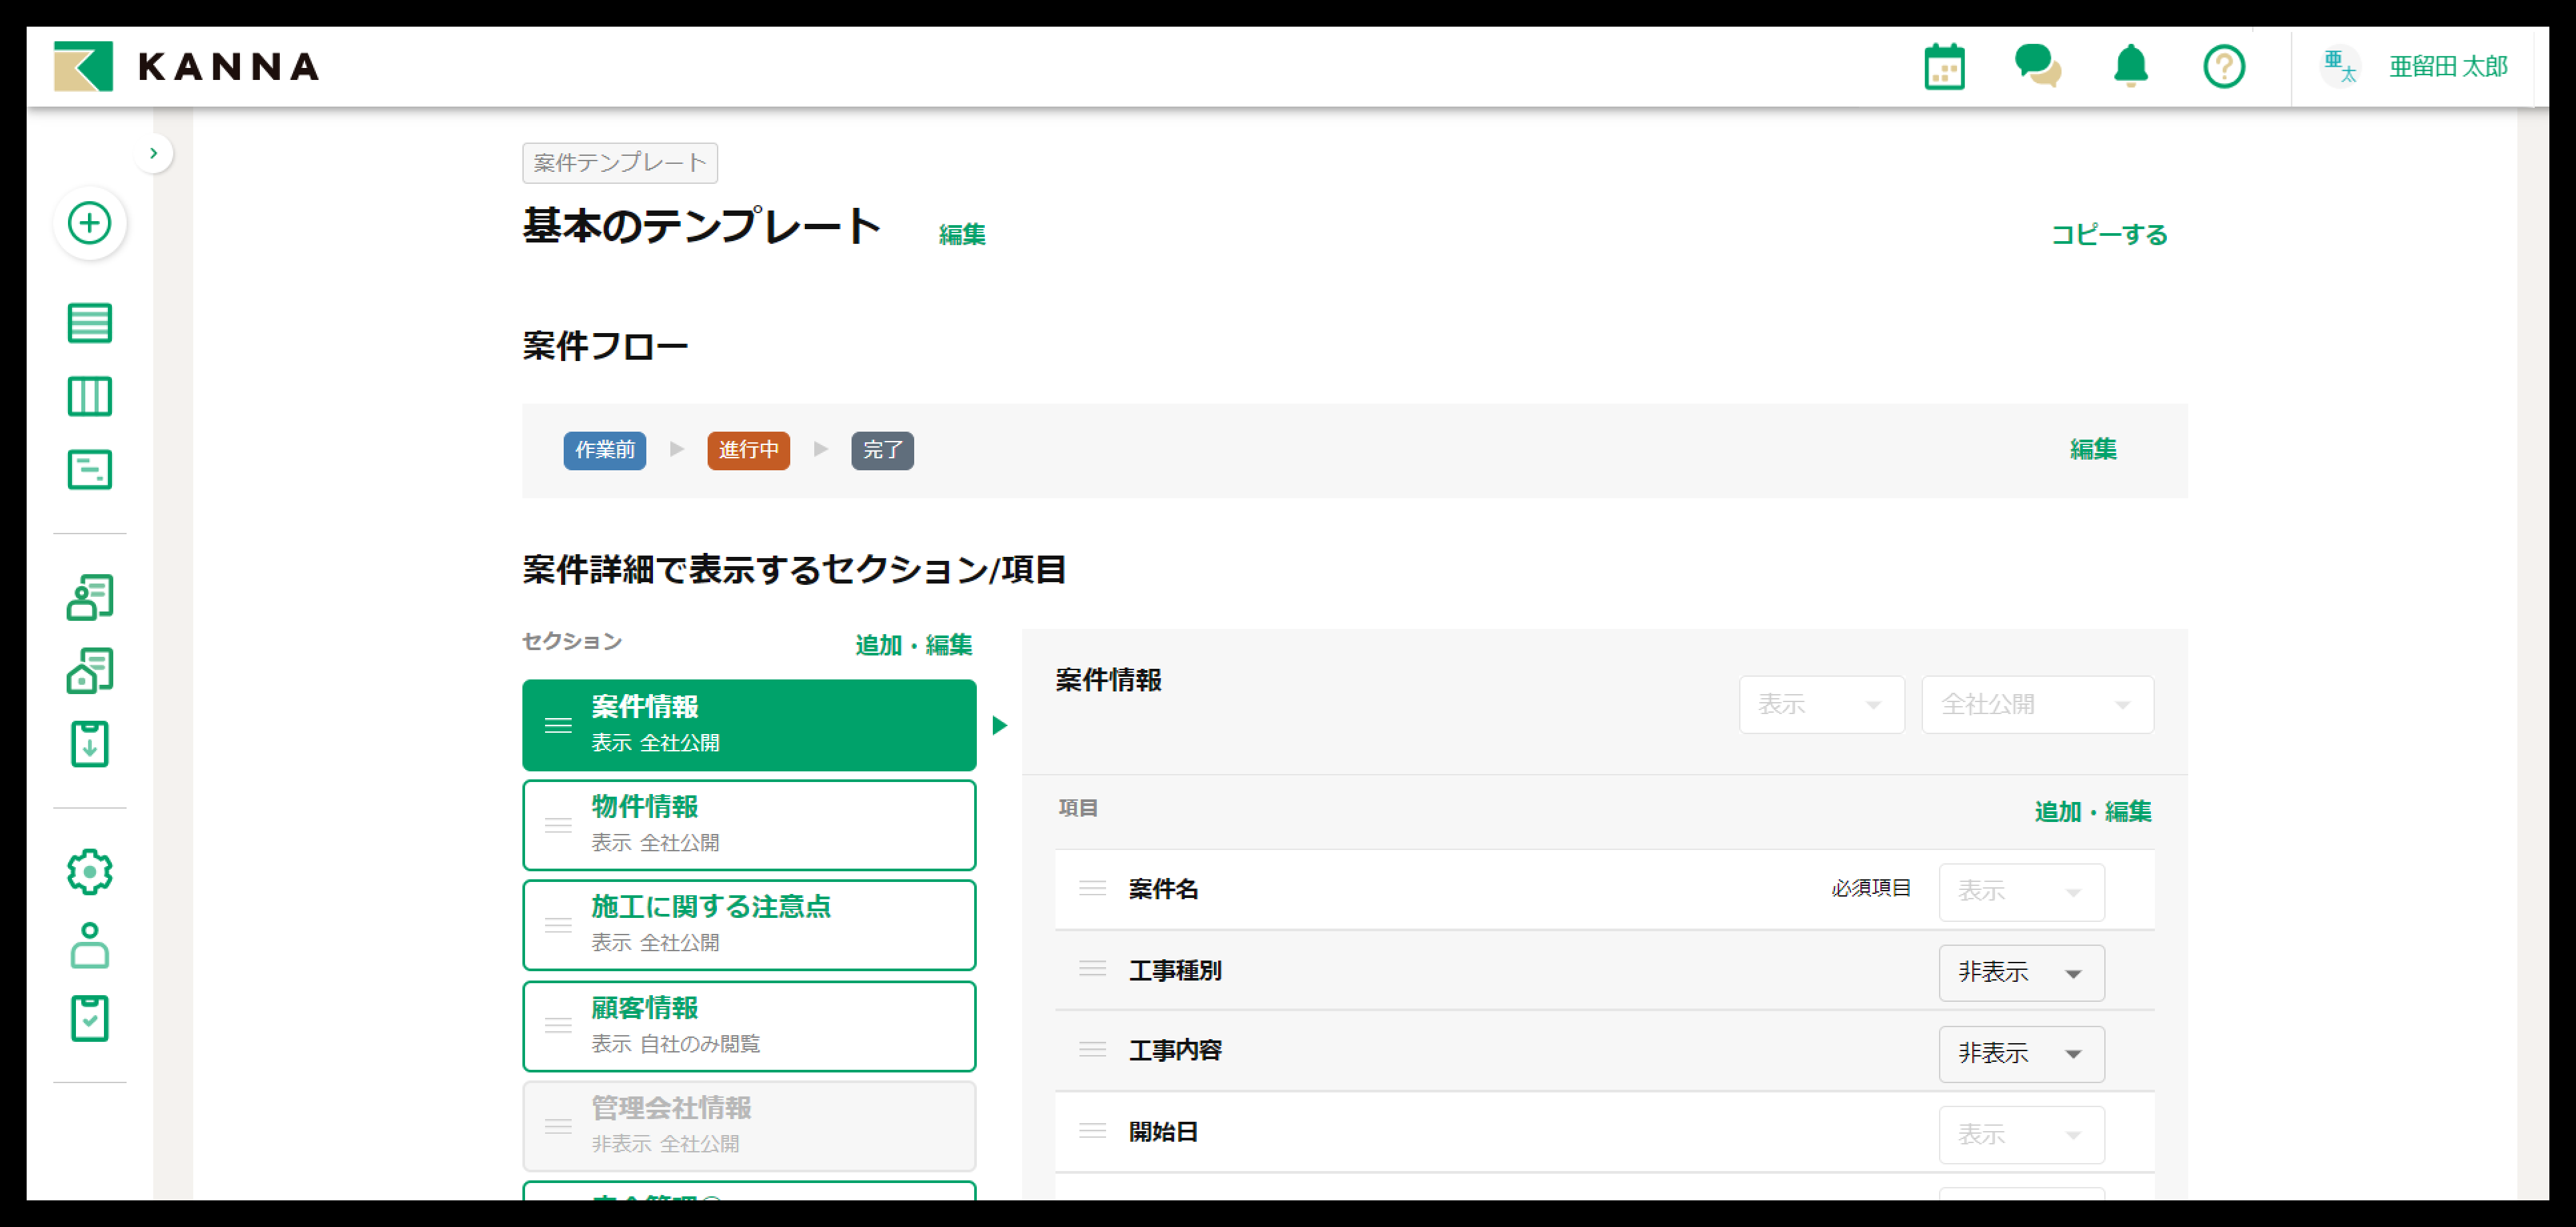
Task: Open 非表示 dropdown for 工事内容
Action: pos(2021,1053)
